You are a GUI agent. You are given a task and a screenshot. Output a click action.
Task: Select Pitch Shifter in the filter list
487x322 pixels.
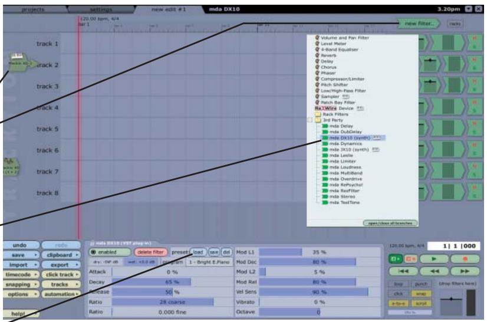pyautogui.click(x=334, y=85)
